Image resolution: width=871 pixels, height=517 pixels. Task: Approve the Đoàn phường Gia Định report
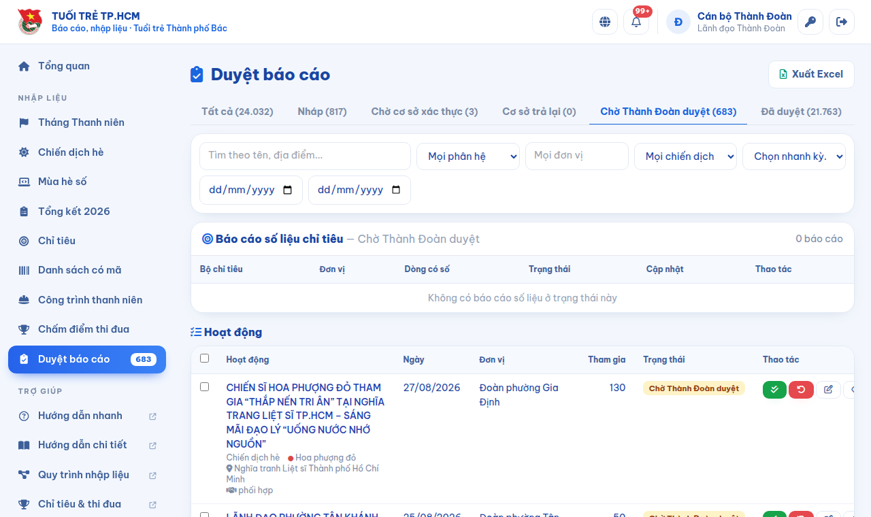[774, 390]
